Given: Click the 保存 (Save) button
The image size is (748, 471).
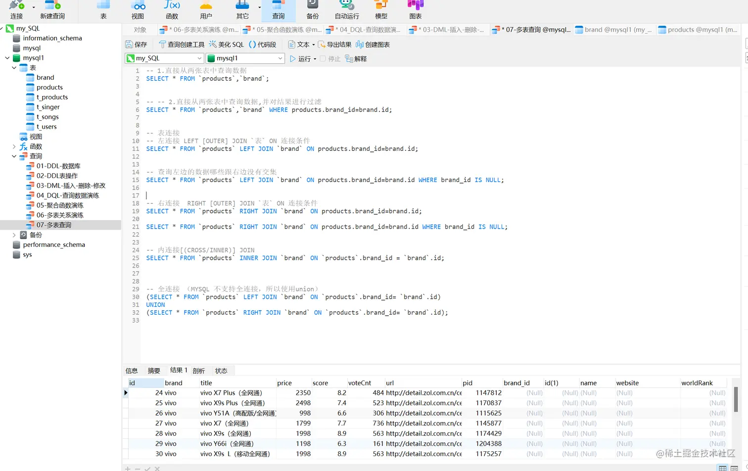Looking at the screenshot, I should [136, 45].
